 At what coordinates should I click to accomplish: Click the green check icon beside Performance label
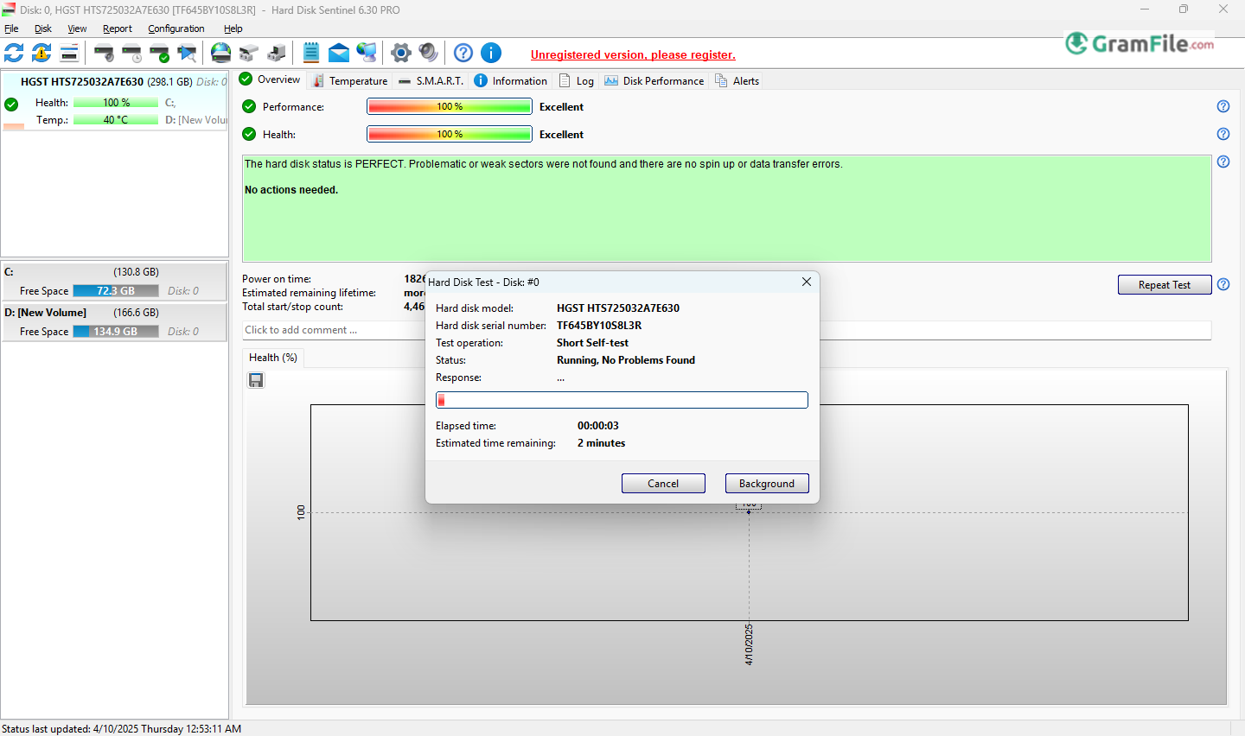tap(249, 106)
